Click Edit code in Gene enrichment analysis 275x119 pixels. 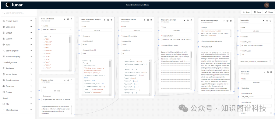pos(97,30)
